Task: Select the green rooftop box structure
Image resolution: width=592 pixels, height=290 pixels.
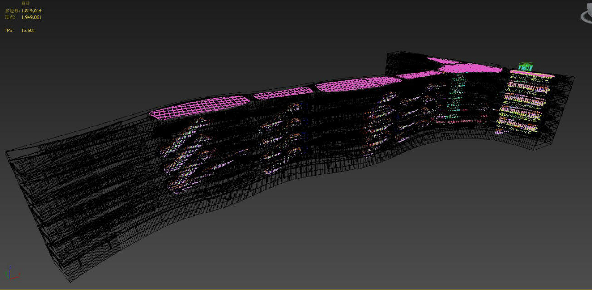Action: [525, 67]
